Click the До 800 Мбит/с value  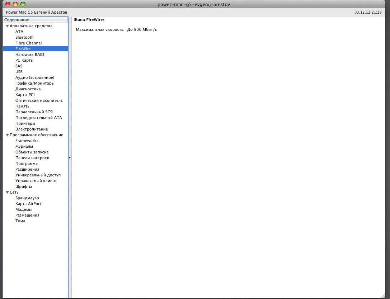coord(142,29)
